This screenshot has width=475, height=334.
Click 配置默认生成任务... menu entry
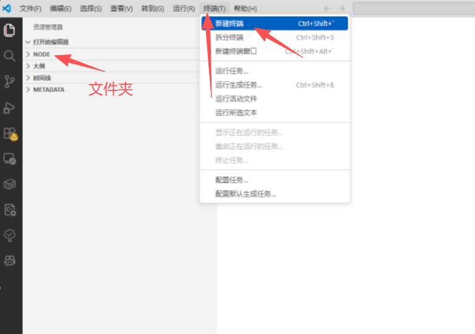[246, 194]
